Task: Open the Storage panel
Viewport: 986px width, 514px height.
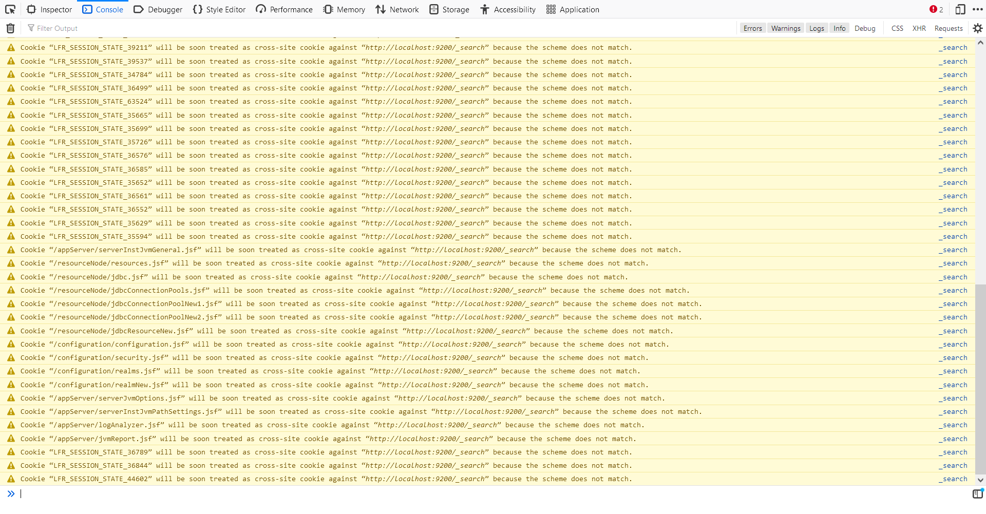Action: (449, 9)
